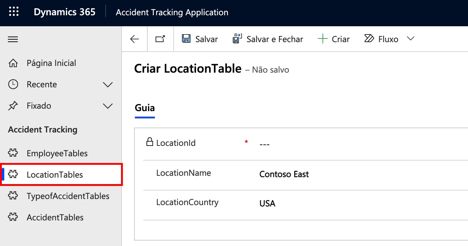
Task: Click the Salvar button label
Action: 207,39
